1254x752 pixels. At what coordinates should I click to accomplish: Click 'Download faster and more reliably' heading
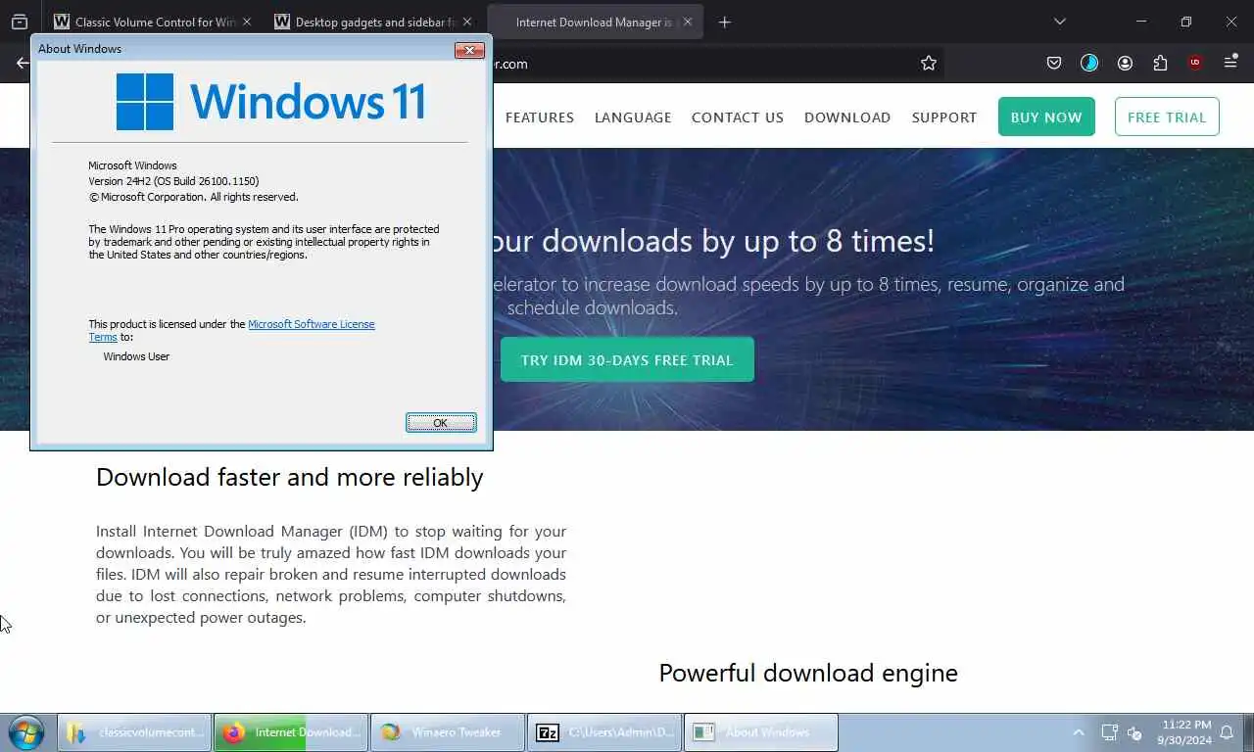[289, 477]
